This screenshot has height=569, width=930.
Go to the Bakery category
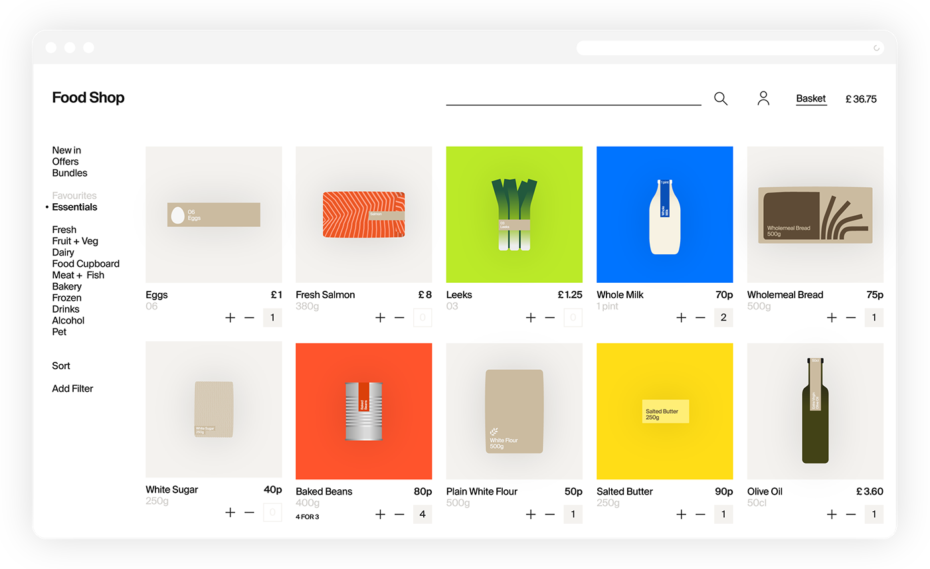(x=67, y=286)
